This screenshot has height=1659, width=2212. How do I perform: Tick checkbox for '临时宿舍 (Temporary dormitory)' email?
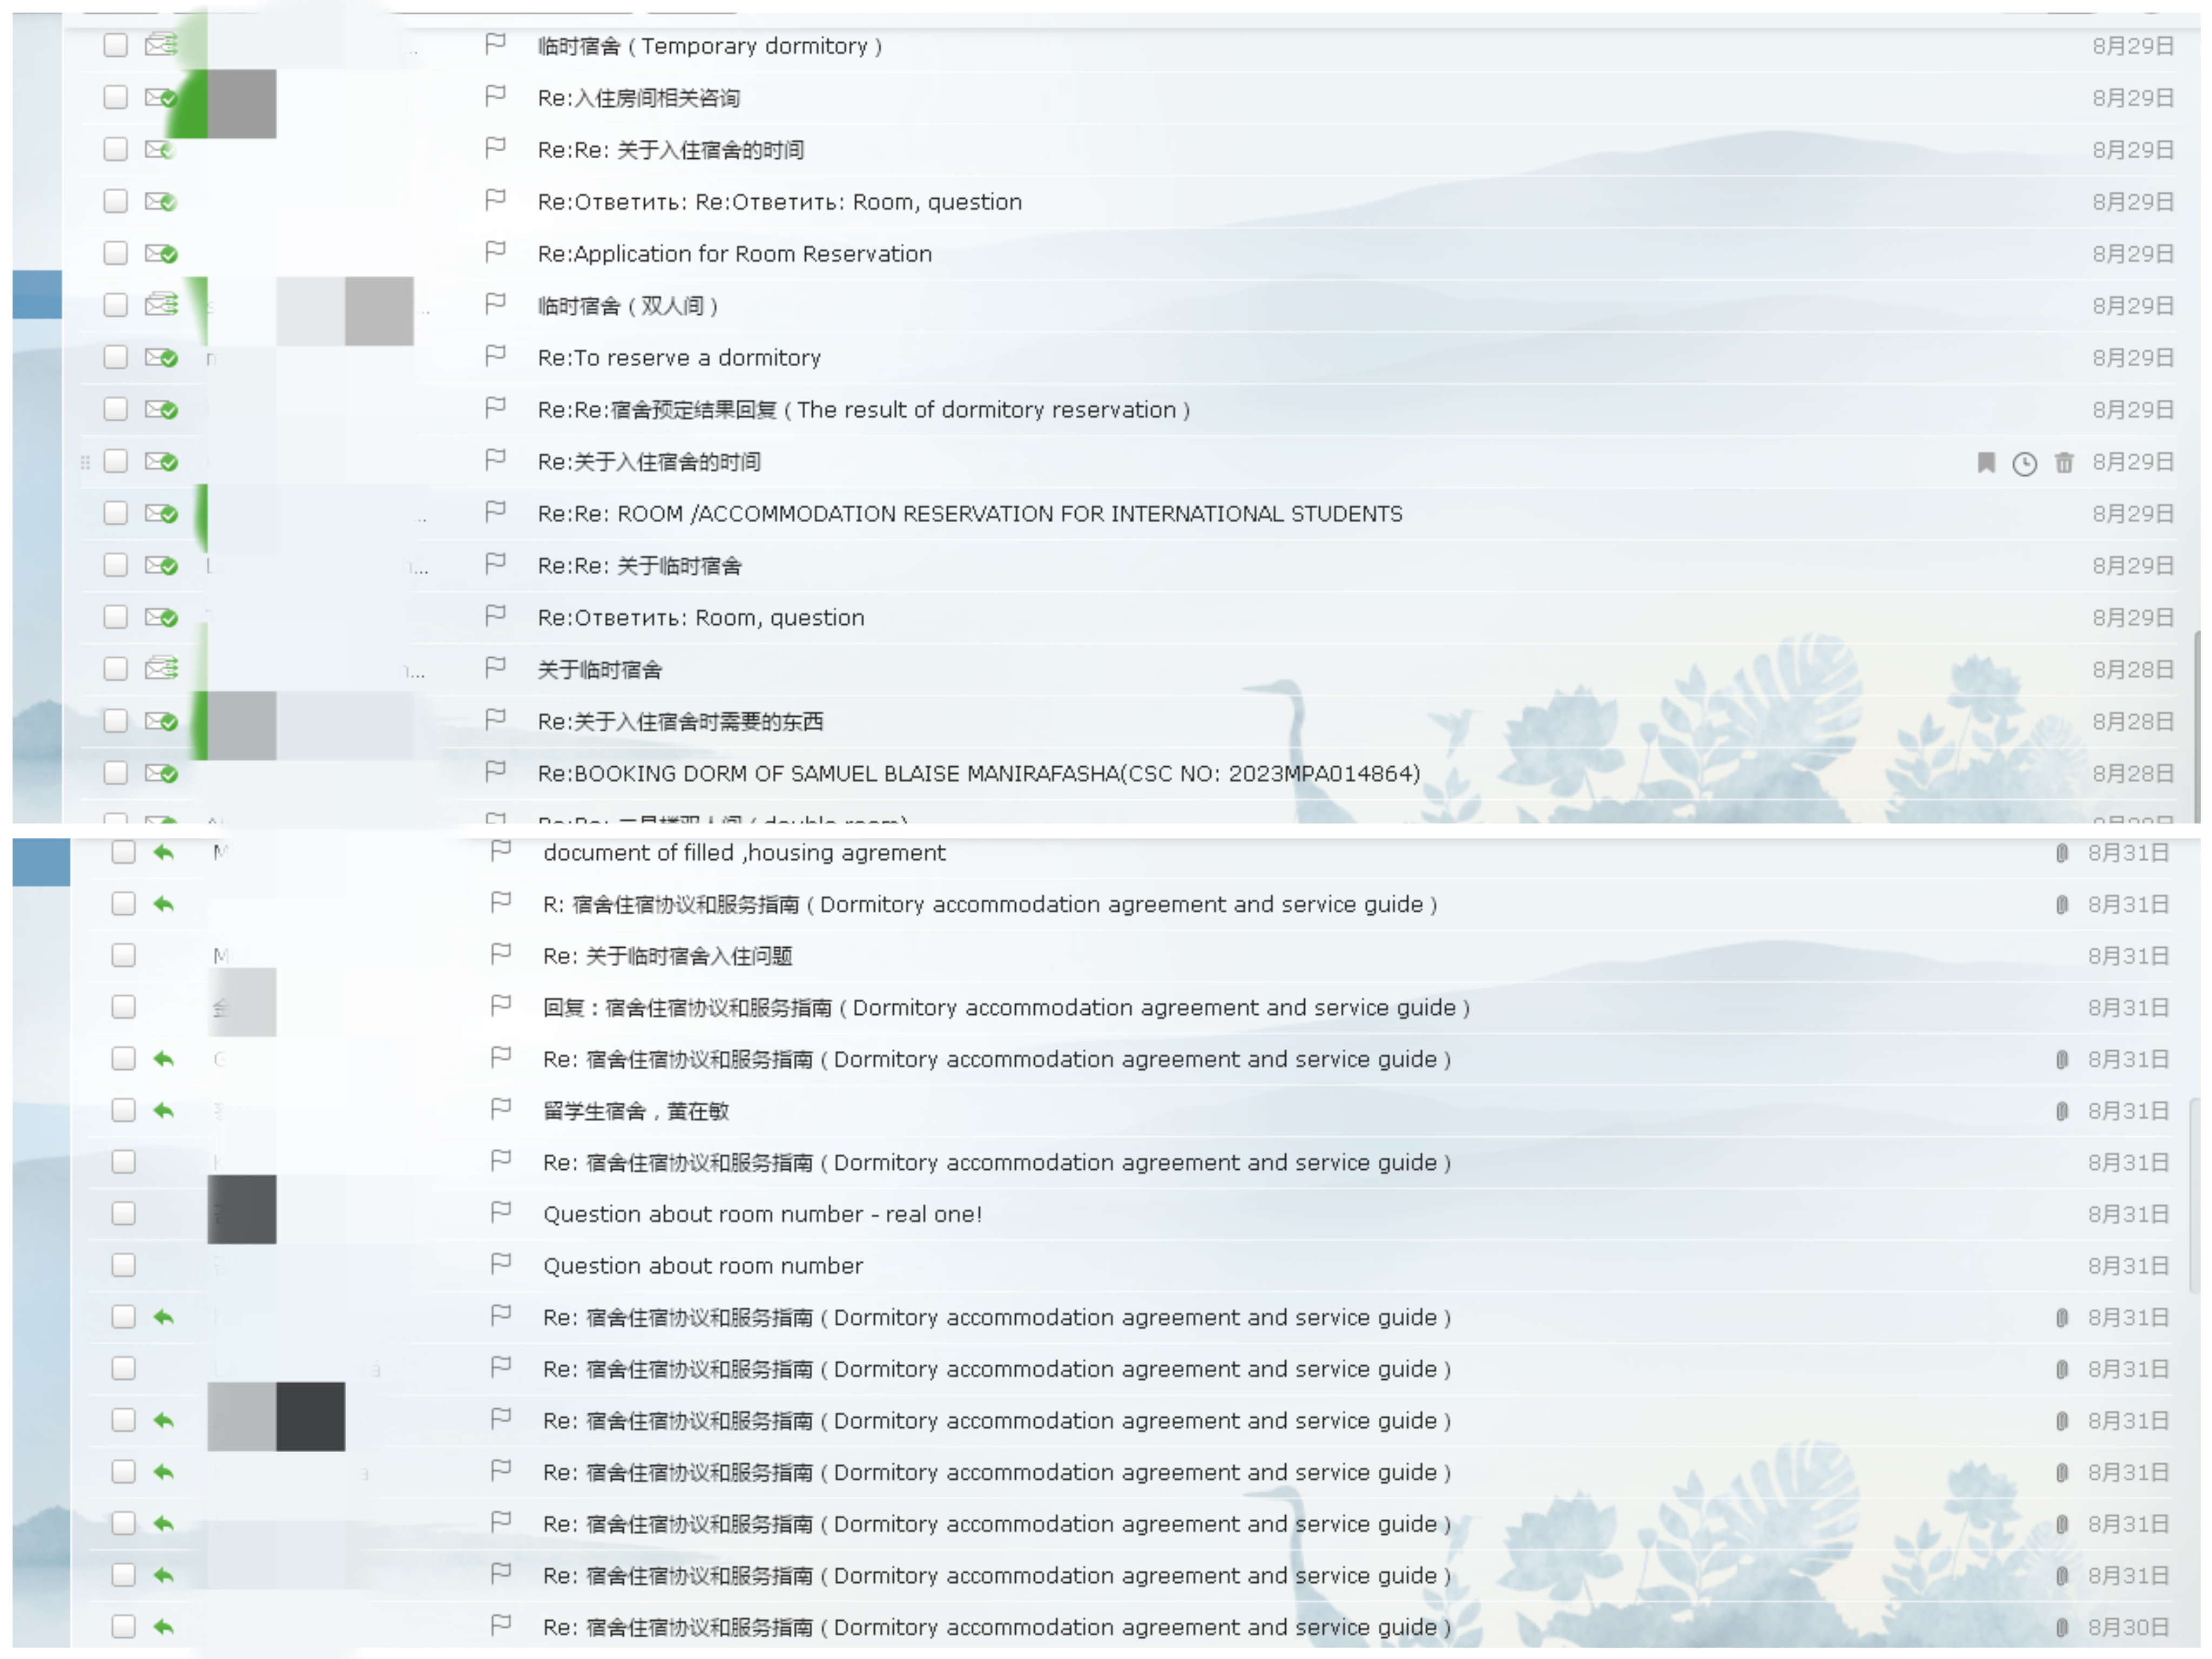pyautogui.click(x=116, y=45)
